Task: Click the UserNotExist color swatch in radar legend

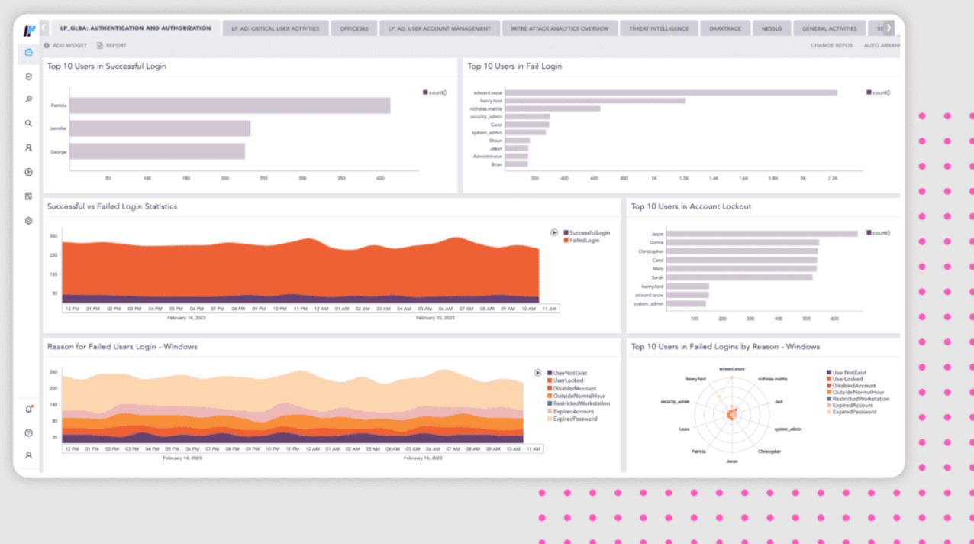Action: (x=829, y=373)
